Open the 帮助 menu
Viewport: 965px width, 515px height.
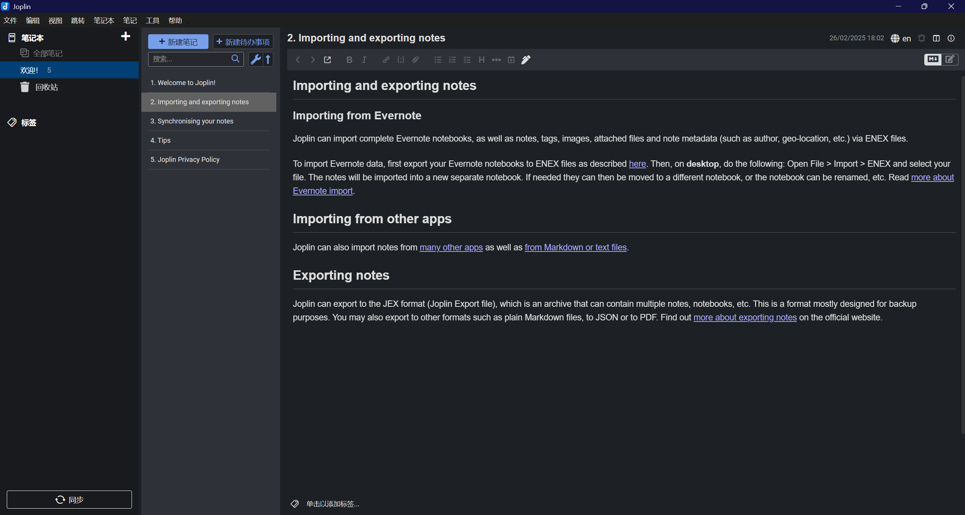tap(175, 20)
